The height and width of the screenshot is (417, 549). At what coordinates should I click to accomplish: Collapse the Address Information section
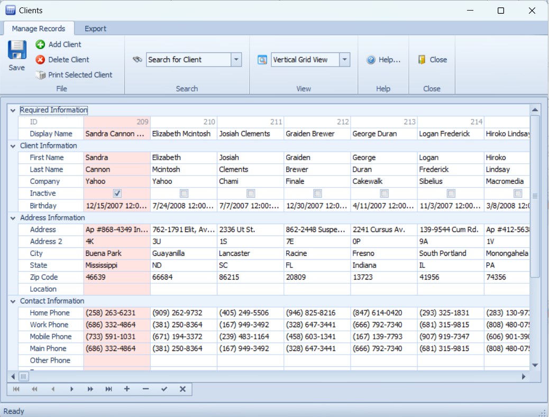13,218
